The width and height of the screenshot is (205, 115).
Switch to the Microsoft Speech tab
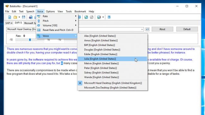(x=30, y=23)
